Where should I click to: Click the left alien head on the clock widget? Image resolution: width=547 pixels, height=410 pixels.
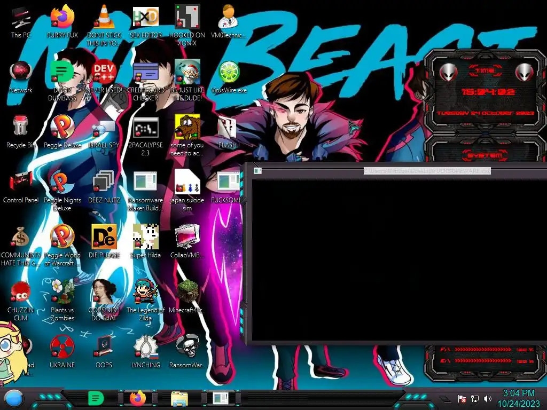[x=448, y=72]
